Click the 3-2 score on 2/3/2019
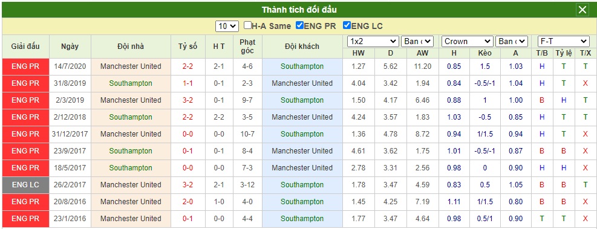597x229 pixels. 188,100
